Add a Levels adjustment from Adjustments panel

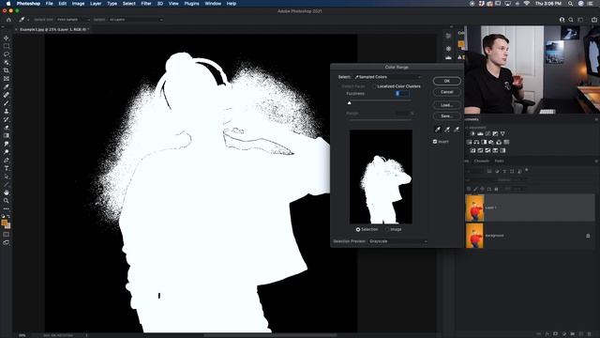tap(480, 133)
